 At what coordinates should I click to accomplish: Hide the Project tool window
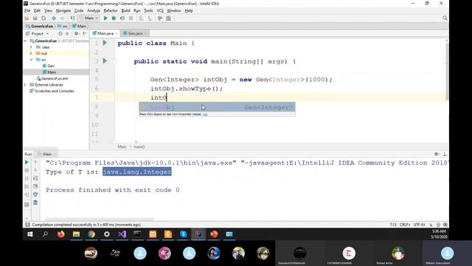coord(85,33)
